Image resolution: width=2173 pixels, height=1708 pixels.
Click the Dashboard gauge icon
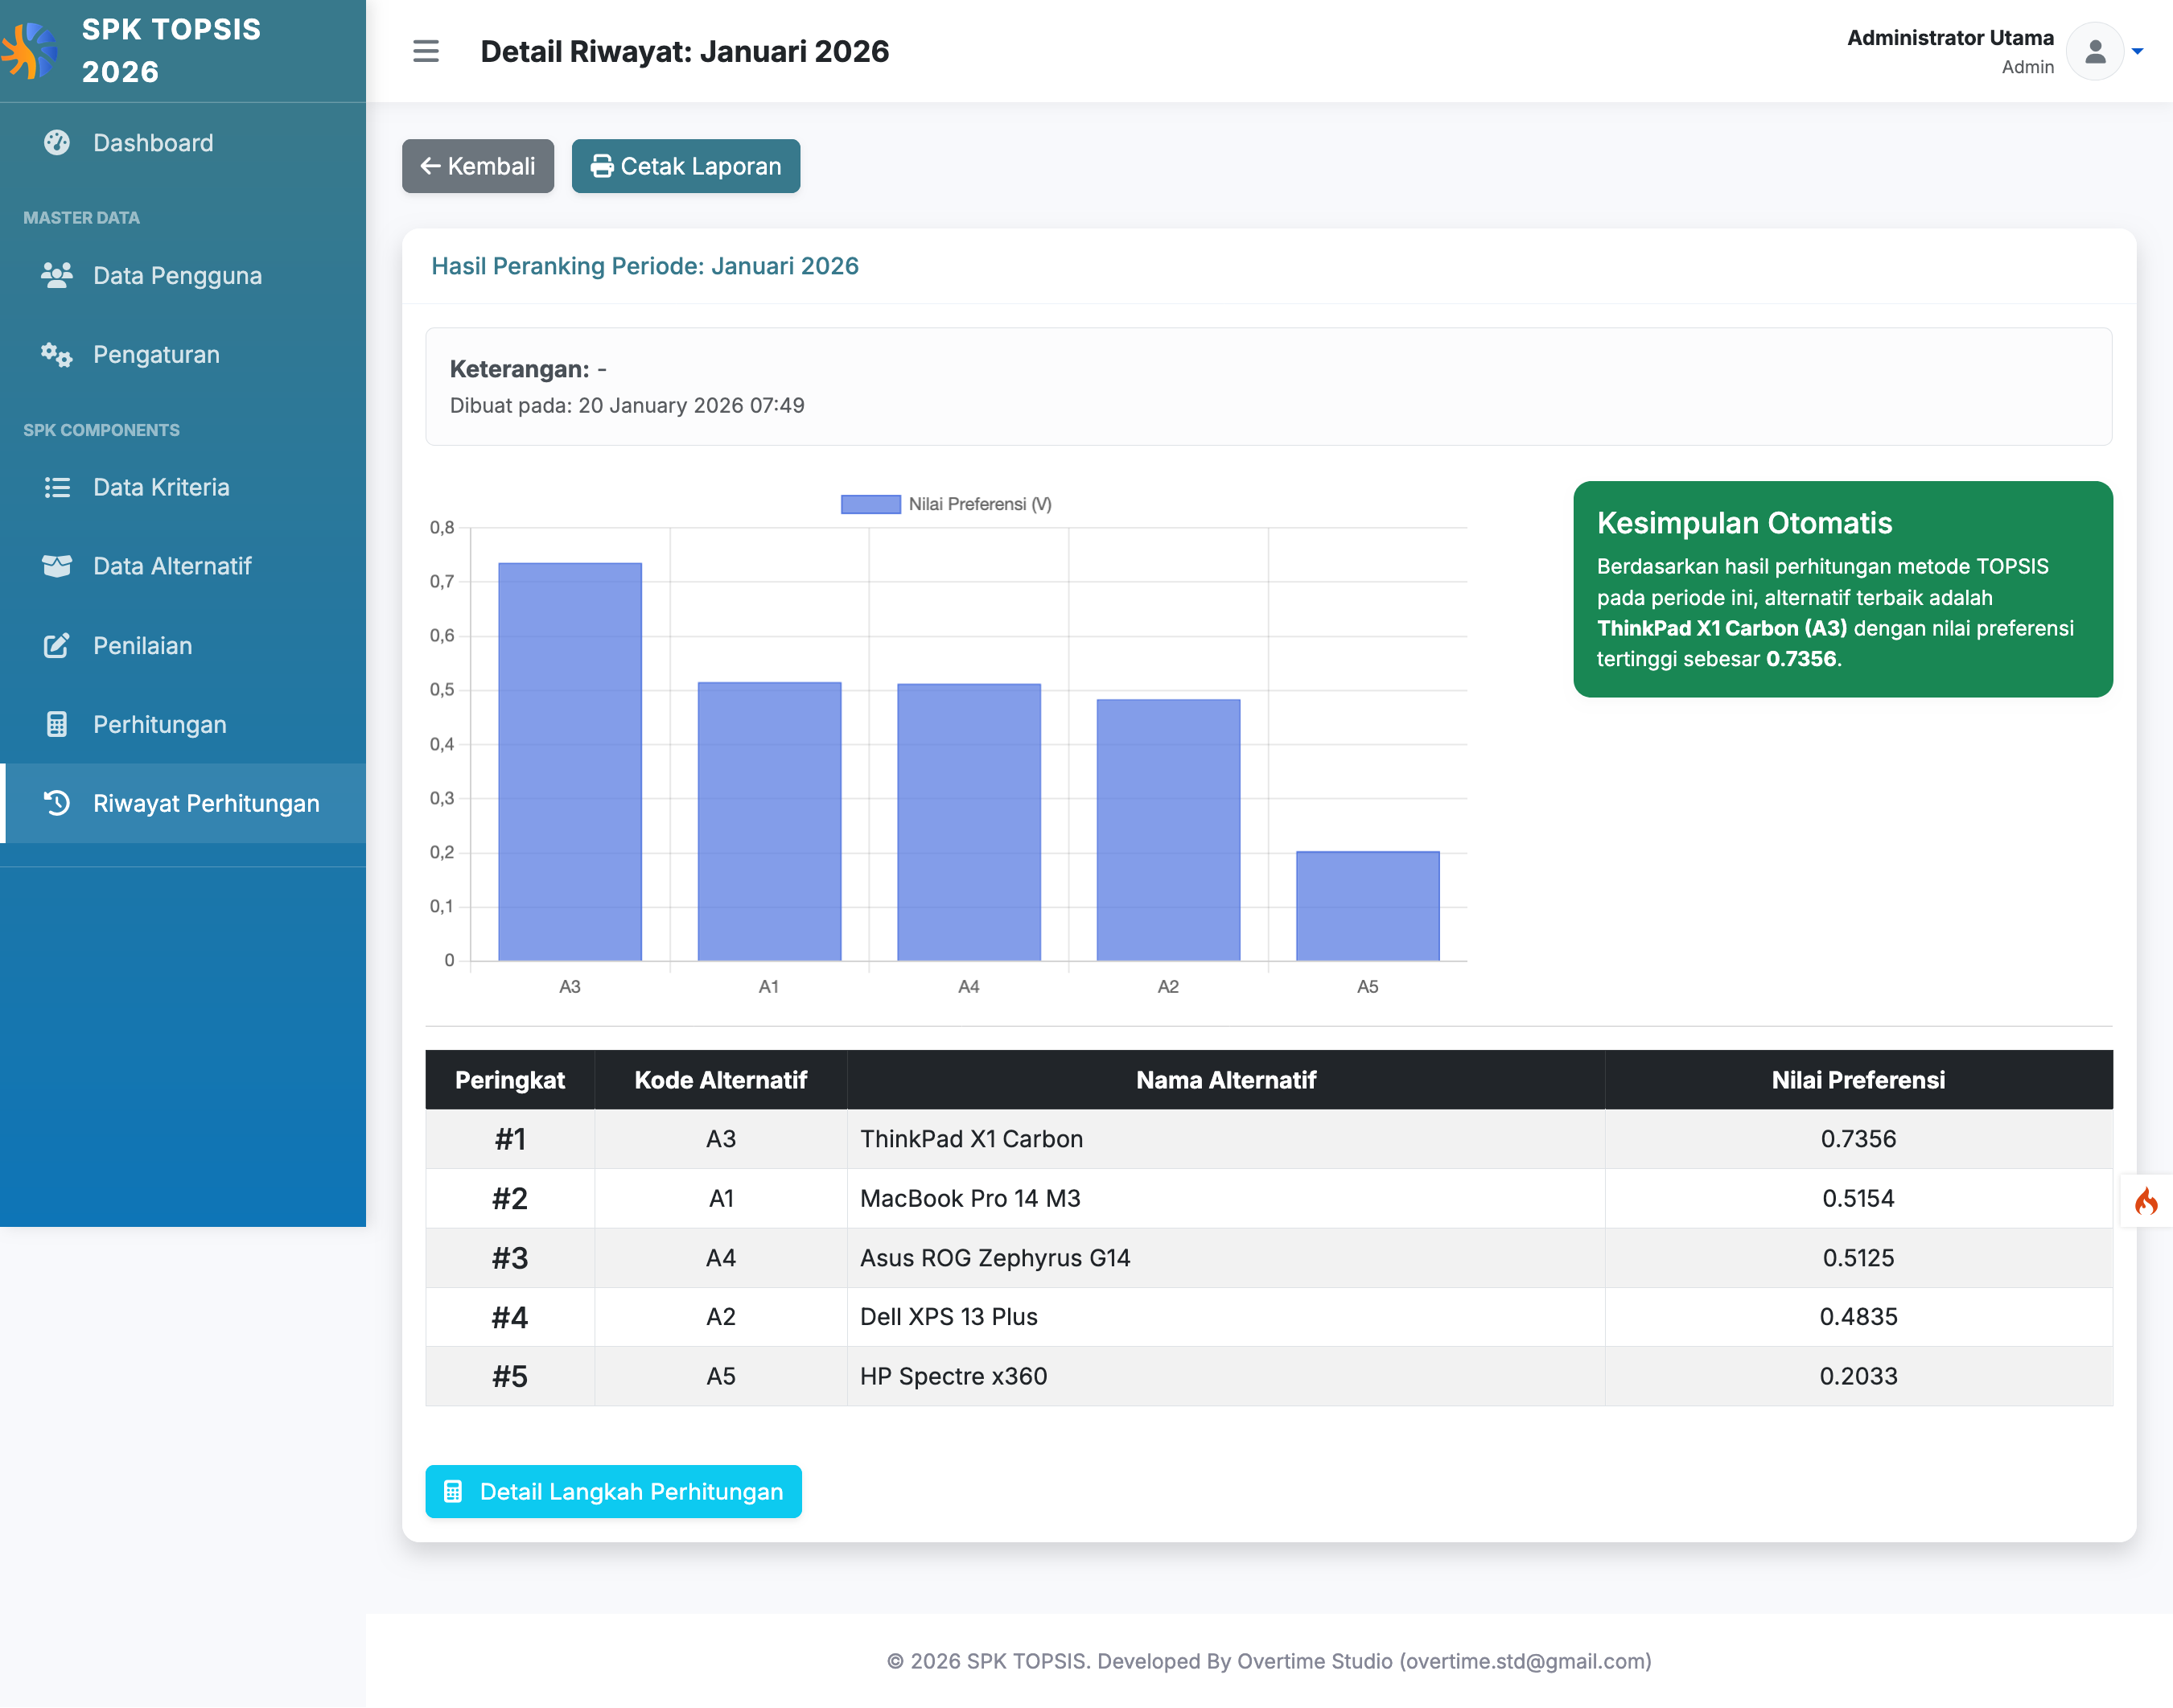point(57,143)
